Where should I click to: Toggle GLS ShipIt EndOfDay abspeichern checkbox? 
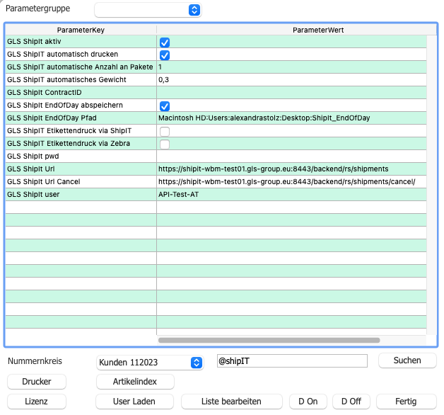coord(165,106)
